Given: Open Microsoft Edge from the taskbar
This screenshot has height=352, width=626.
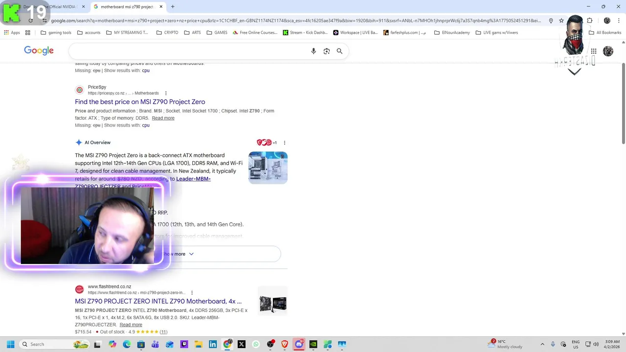Looking at the screenshot, I should coord(127,344).
